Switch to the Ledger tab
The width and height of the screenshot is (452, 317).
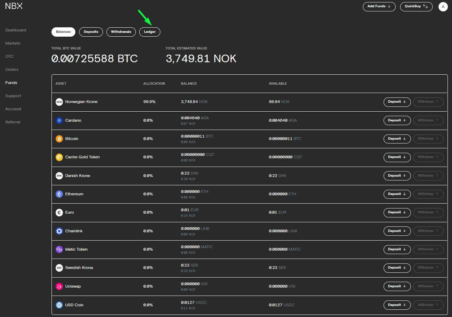pyautogui.click(x=150, y=32)
